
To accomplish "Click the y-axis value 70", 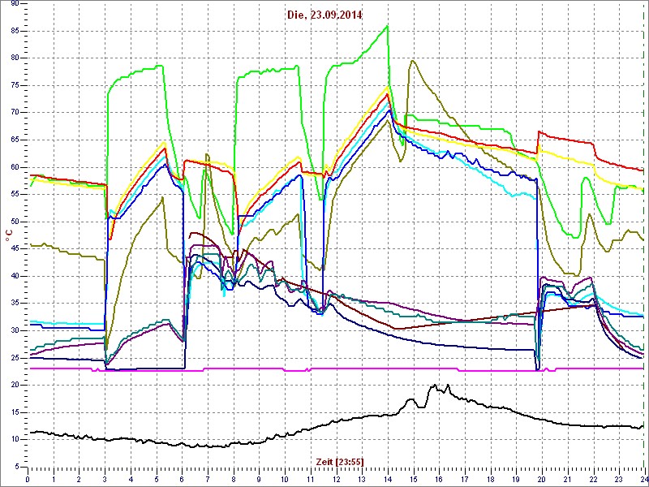I will (x=14, y=113).
